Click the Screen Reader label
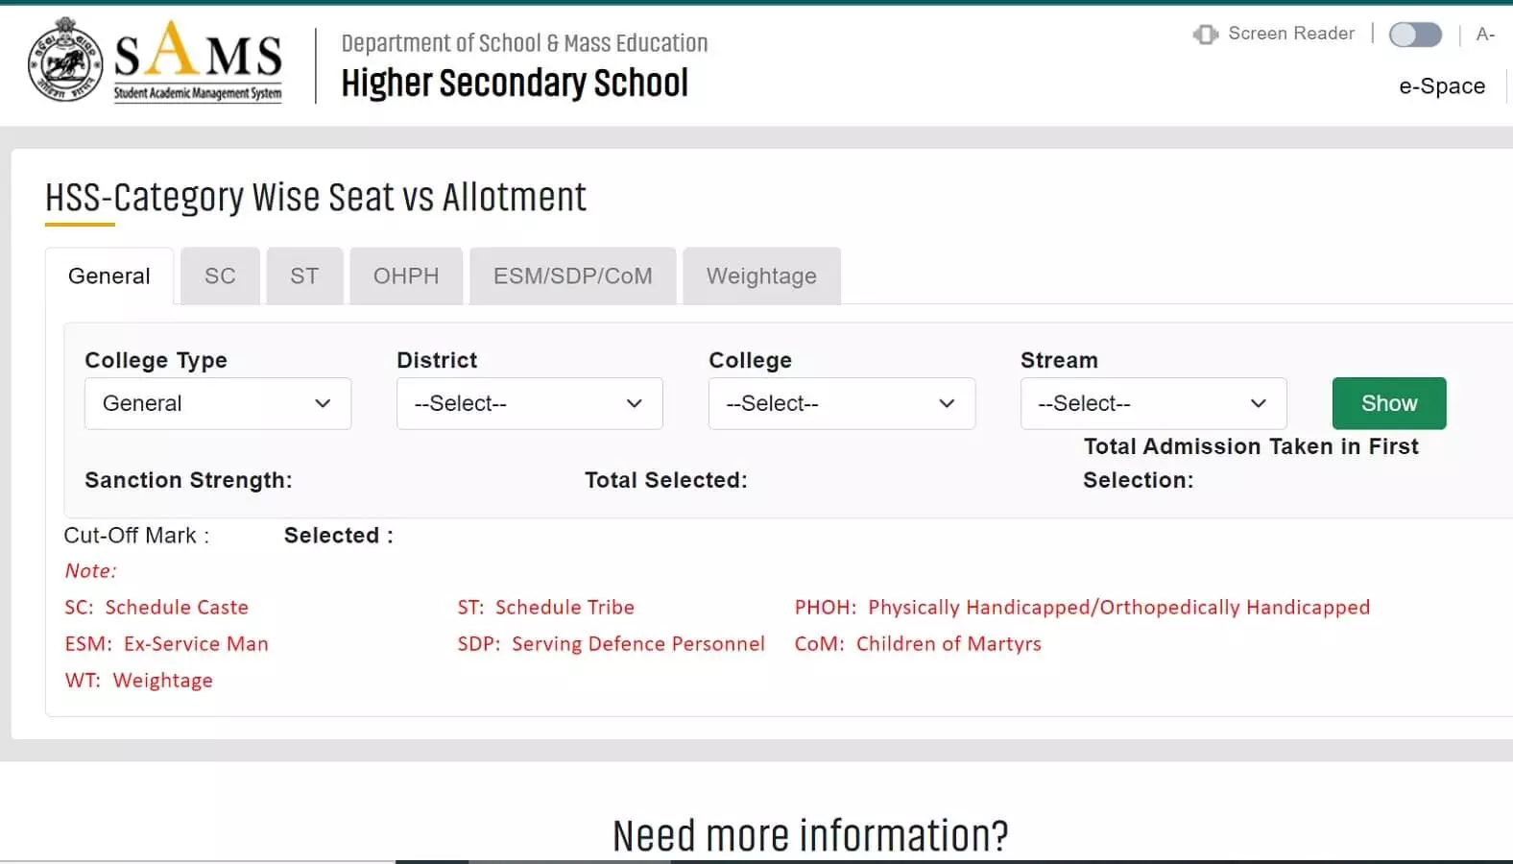Screen dimensions: 1513x864 point(1291,34)
